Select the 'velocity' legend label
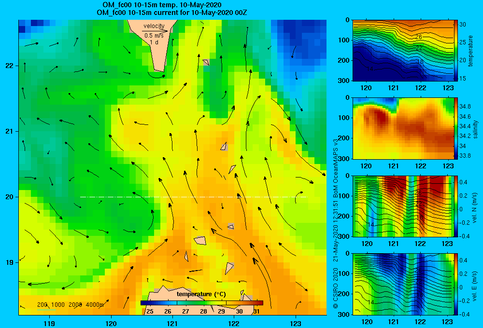The height and width of the screenshot is (328, 483). pyautogui.click(x=154, y=26)
